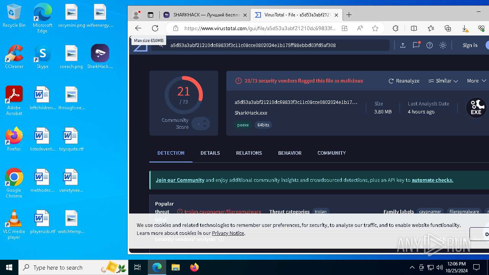Switch to the COMMUNITY tab

[x=332, y=153]
